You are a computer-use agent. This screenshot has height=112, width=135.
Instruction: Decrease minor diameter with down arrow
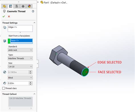point(30,73)
